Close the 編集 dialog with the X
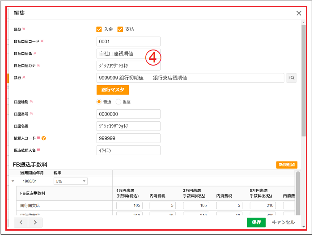Image resolution: width=313 pixels, height=236 pixels. (x=299, y=13)
